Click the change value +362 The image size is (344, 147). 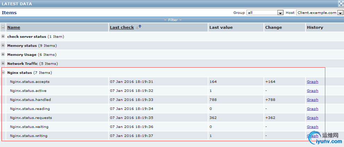coord(270,118)
